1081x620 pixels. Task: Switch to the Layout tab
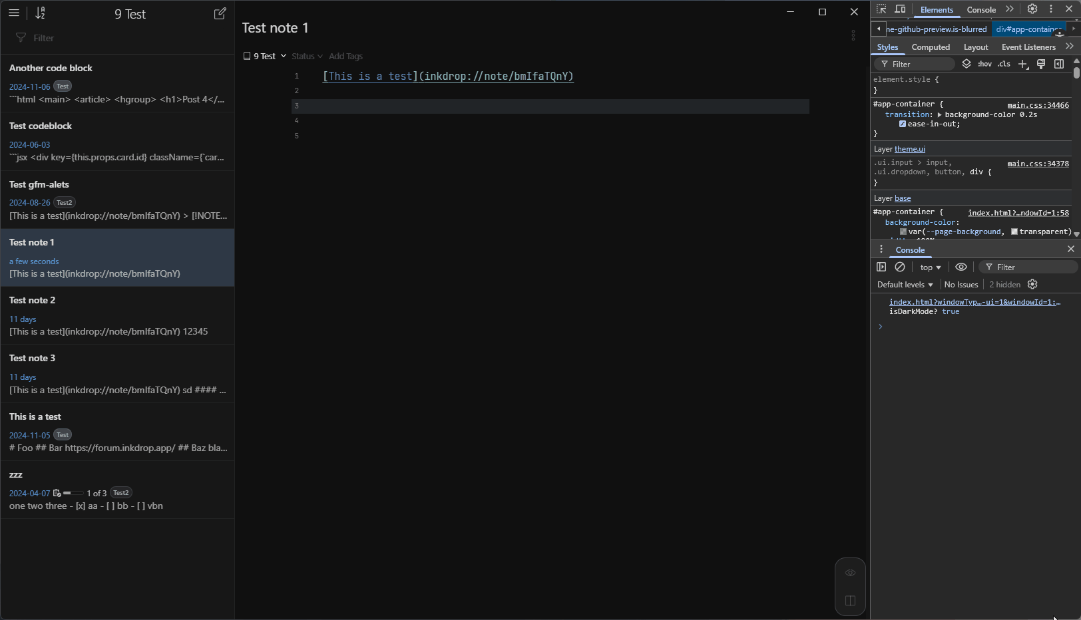pos(976,47)
